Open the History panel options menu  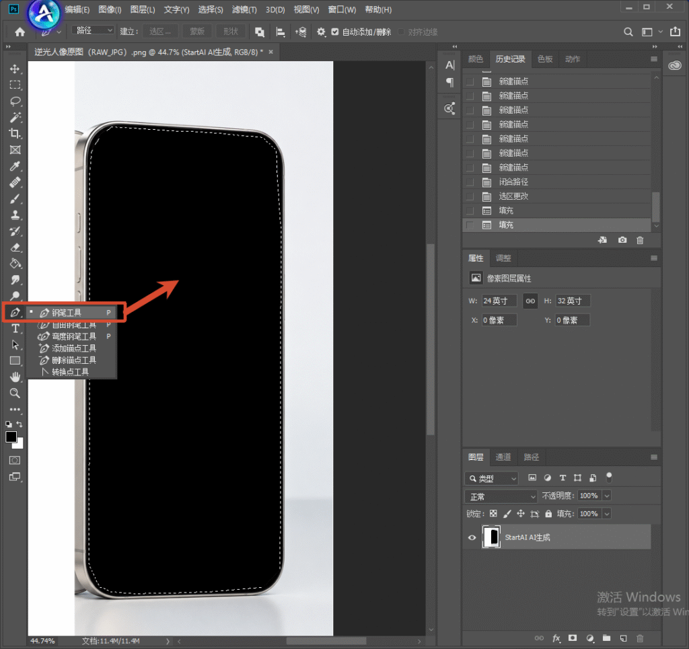654,59
